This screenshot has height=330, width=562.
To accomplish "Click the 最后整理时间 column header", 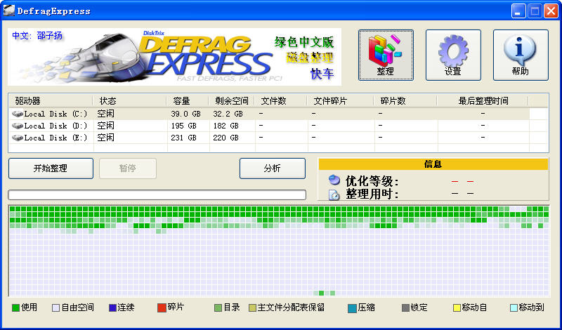I will 482,101.
